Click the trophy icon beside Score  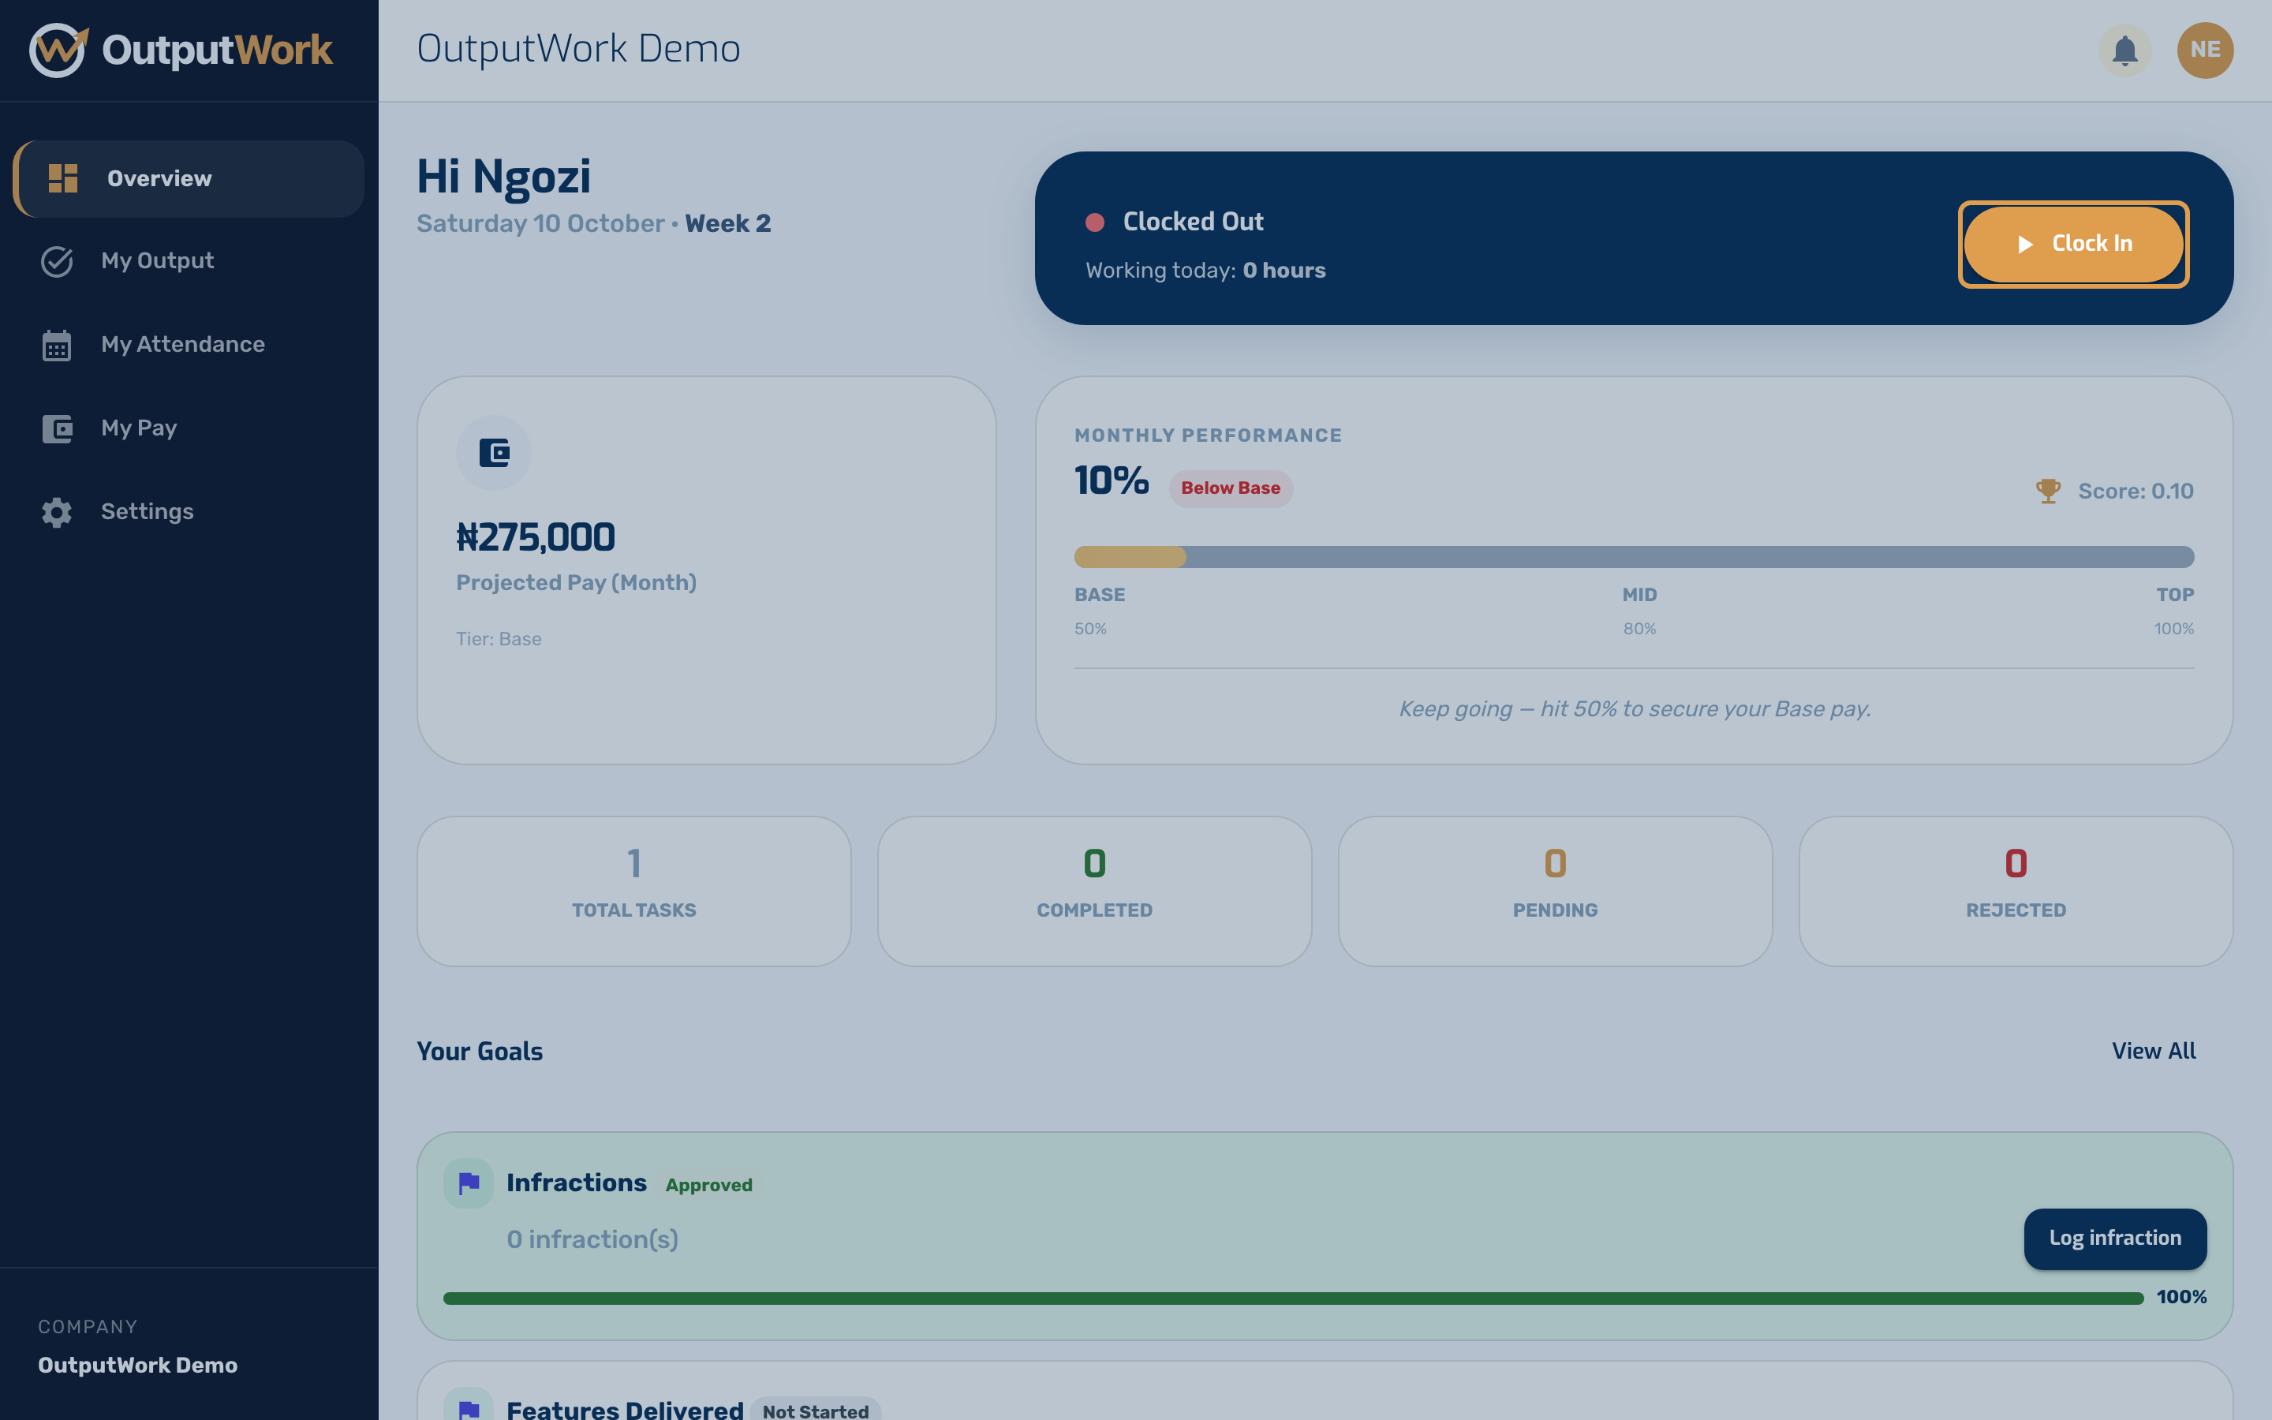2048,491
